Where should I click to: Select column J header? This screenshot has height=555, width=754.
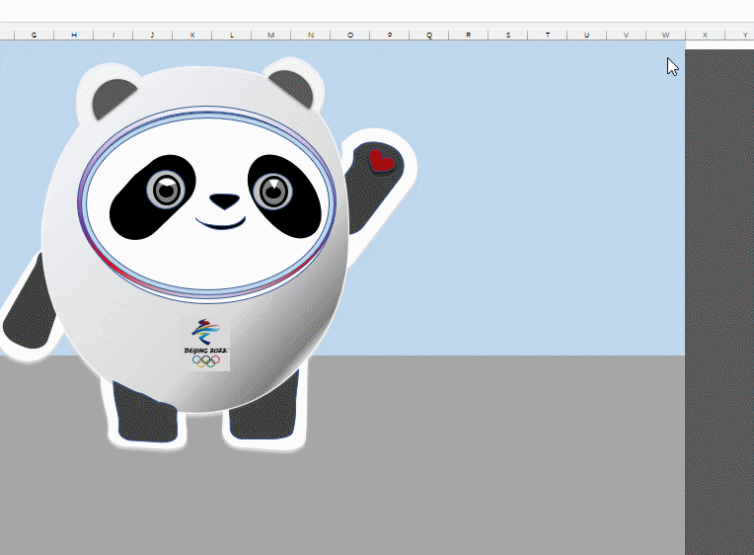pos(152,35)
